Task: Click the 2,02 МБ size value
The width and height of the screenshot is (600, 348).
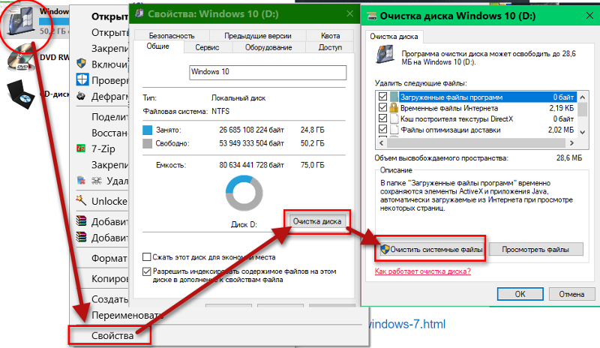Action: pos(561,130)
